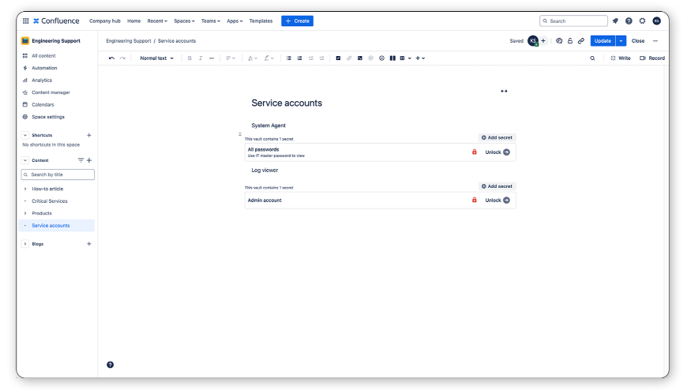Toggle italic text formatting
The height and width of the screenshot is (390, 687).
click(x=201, y=58)
